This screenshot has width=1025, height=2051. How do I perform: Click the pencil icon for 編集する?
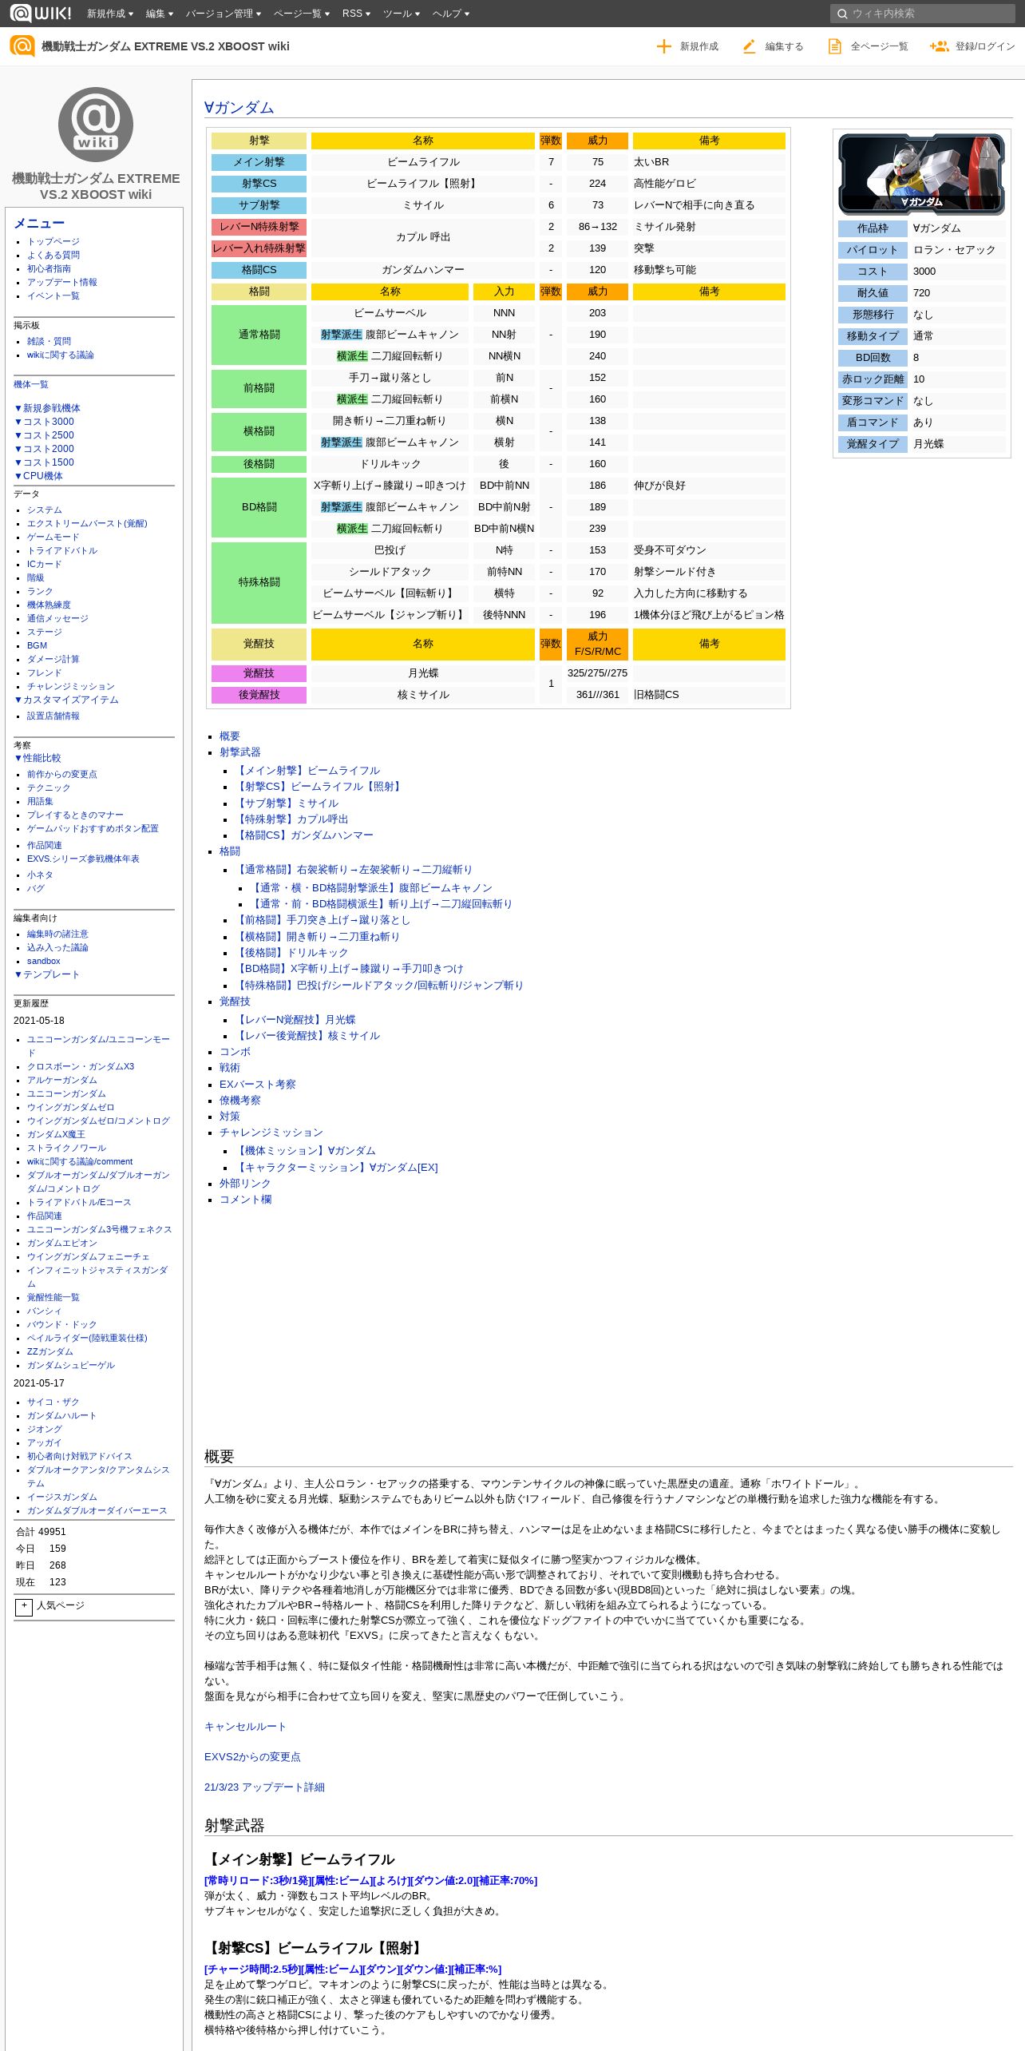tap(749, 46)
